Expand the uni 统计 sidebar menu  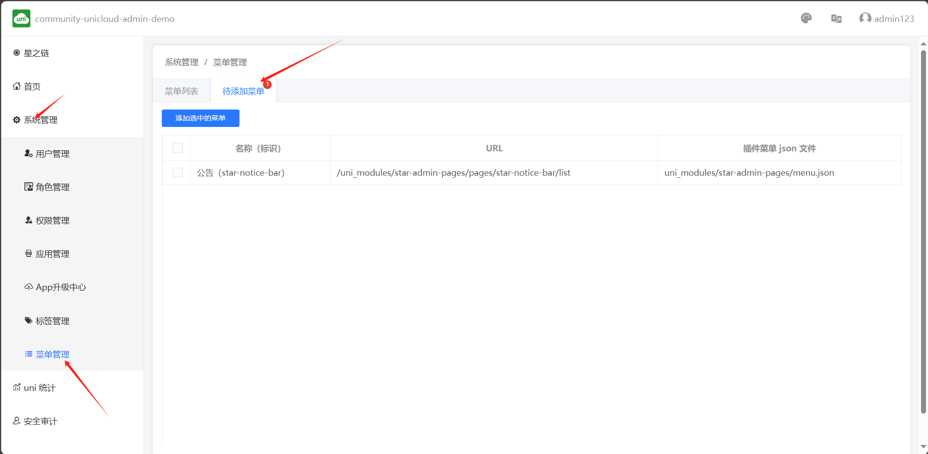40,388
